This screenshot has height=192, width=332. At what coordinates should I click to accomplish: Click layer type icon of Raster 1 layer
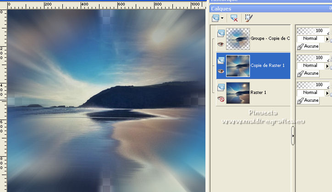coord(221,88)
